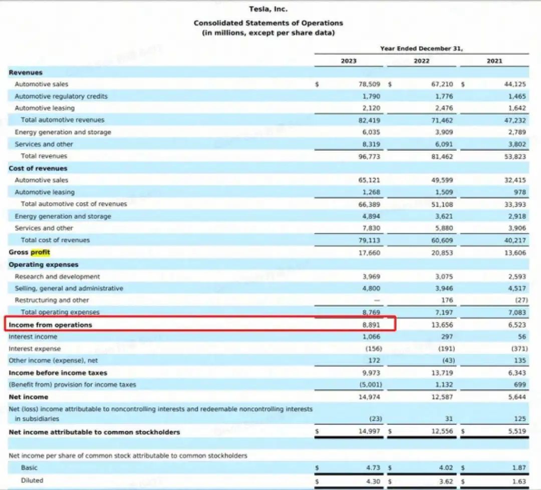Click the yellow highlighted word "profit"
Image resolution: width=541 pixels, height=490 pixels.
pyautogui.click(x=40, y=252)
